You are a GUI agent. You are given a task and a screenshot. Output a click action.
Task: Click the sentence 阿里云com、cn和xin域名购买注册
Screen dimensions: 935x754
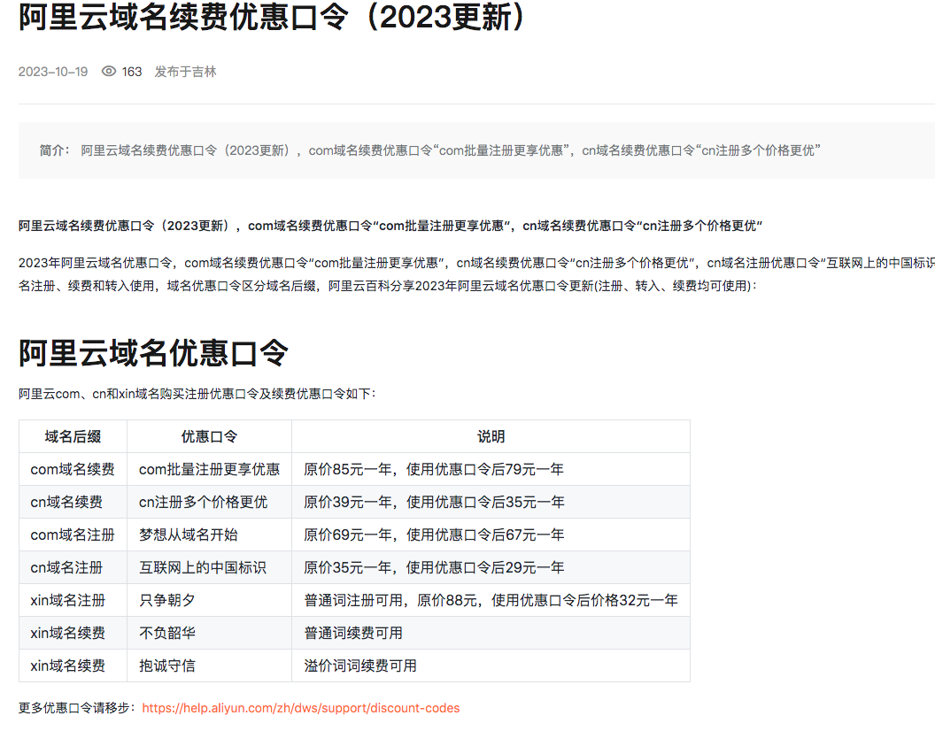click(x=197, y=394)
